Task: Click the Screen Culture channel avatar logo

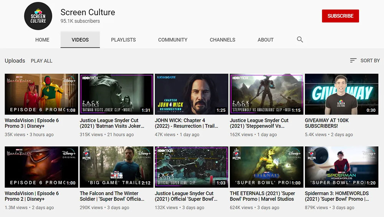Action: (x=38, y=16)
